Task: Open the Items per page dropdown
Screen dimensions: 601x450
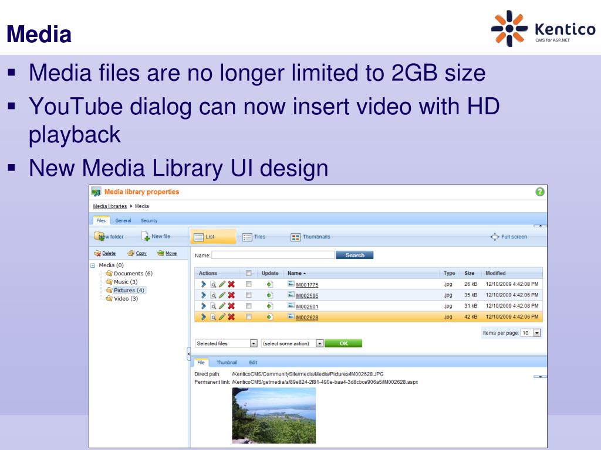Action: coord(531,333)
